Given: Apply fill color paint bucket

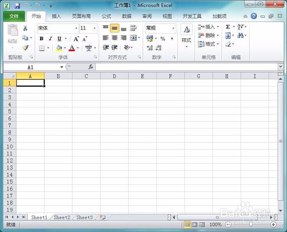Looking at the screenshot, I should tap(59, 48).
